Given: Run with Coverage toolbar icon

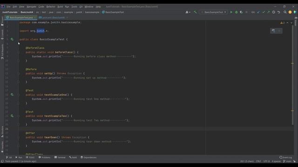Looking at the screenshot, I should click(x=241, y=12).
